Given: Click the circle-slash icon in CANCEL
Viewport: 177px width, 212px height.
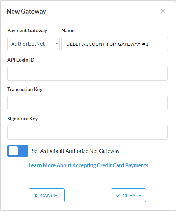Looking at the screenshot, I should point(36,196).
